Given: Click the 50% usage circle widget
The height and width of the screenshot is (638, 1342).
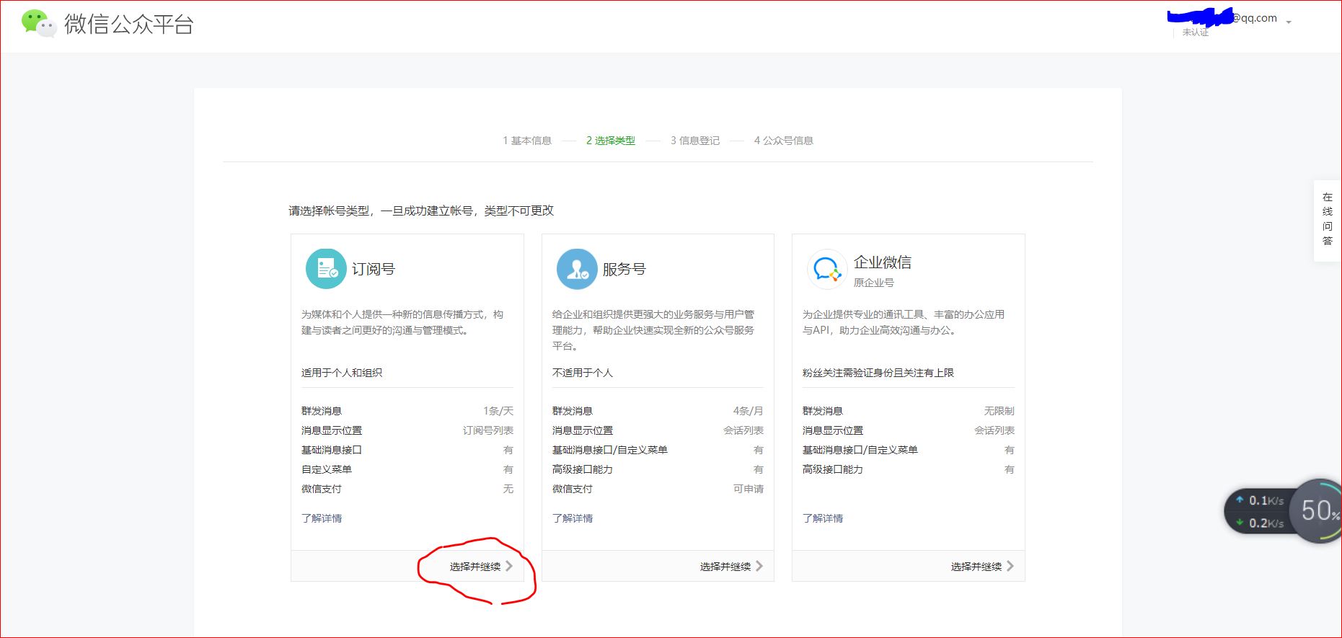Looking at the screenshot, I should (x=1318, y=511).
